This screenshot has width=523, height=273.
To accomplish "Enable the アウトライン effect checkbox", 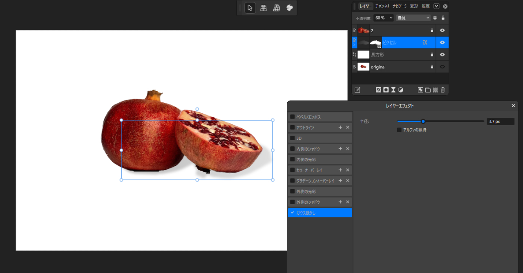I will coord(293,128).
